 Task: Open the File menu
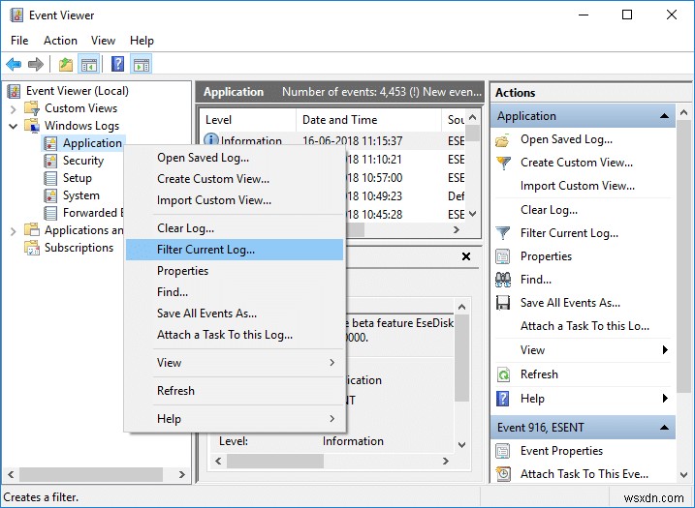click(x=19, y=41)
